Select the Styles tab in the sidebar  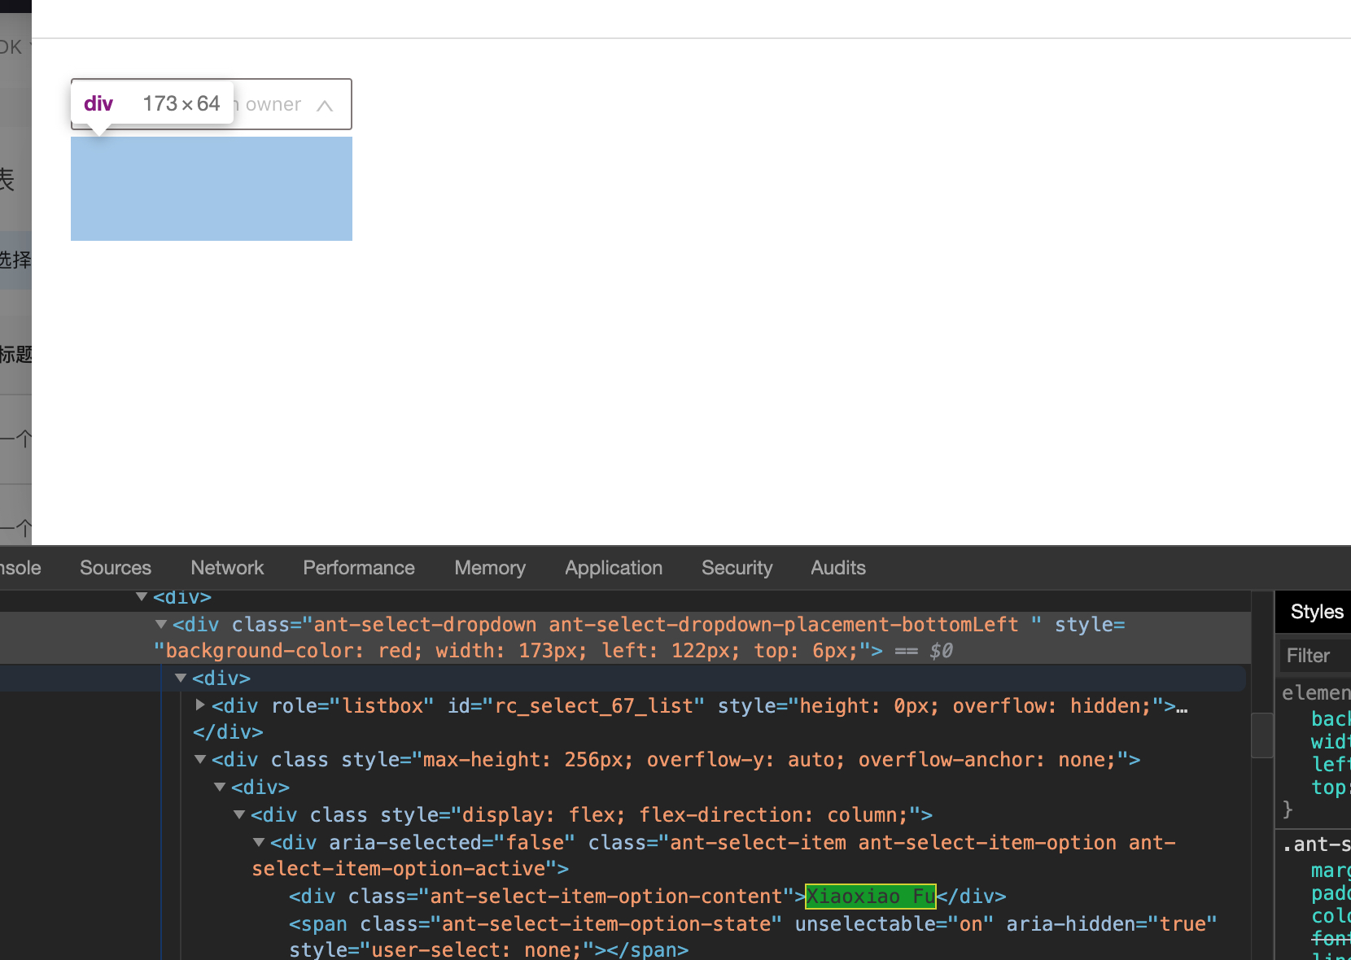tap(1315, 611)
